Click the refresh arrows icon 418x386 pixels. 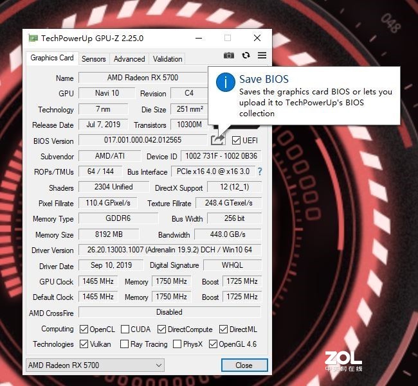tap(246, 55)
